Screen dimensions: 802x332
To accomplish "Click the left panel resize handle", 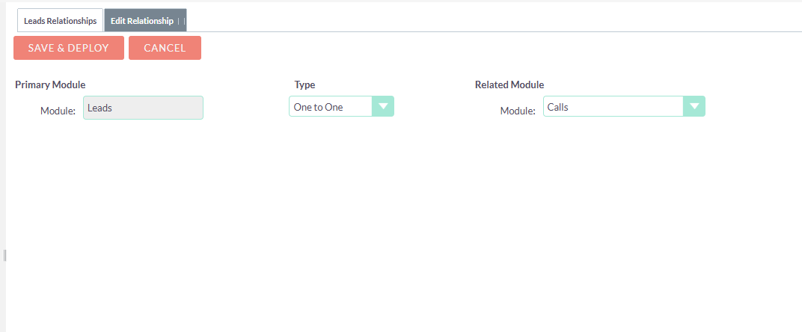I will coord(4,256).
